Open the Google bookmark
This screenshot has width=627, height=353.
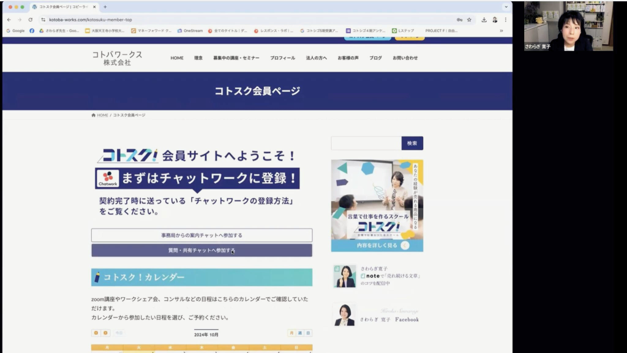click(x=15, y=31)
